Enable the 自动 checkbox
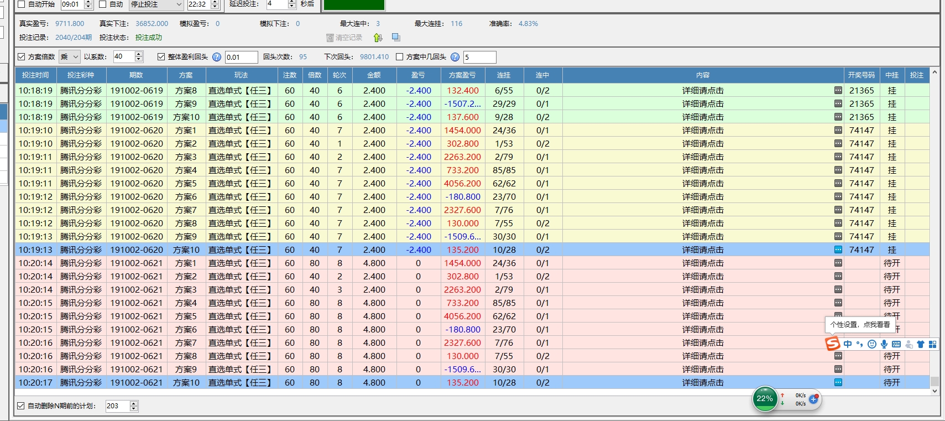The width and height of the screenshot is (945, 421). tap(103, 4)
